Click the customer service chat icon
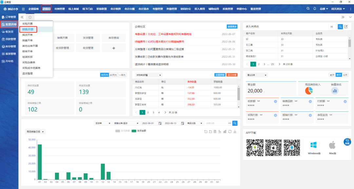354x189 pixels. pyautogui.click(x=347, y=142)
